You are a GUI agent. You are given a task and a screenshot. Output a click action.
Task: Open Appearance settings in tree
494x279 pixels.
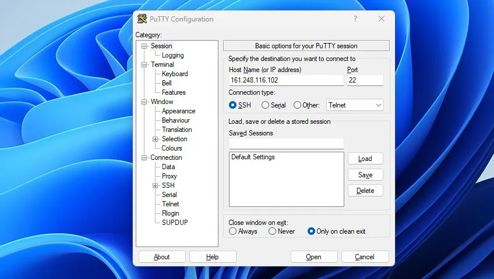[x=179, y=111]
